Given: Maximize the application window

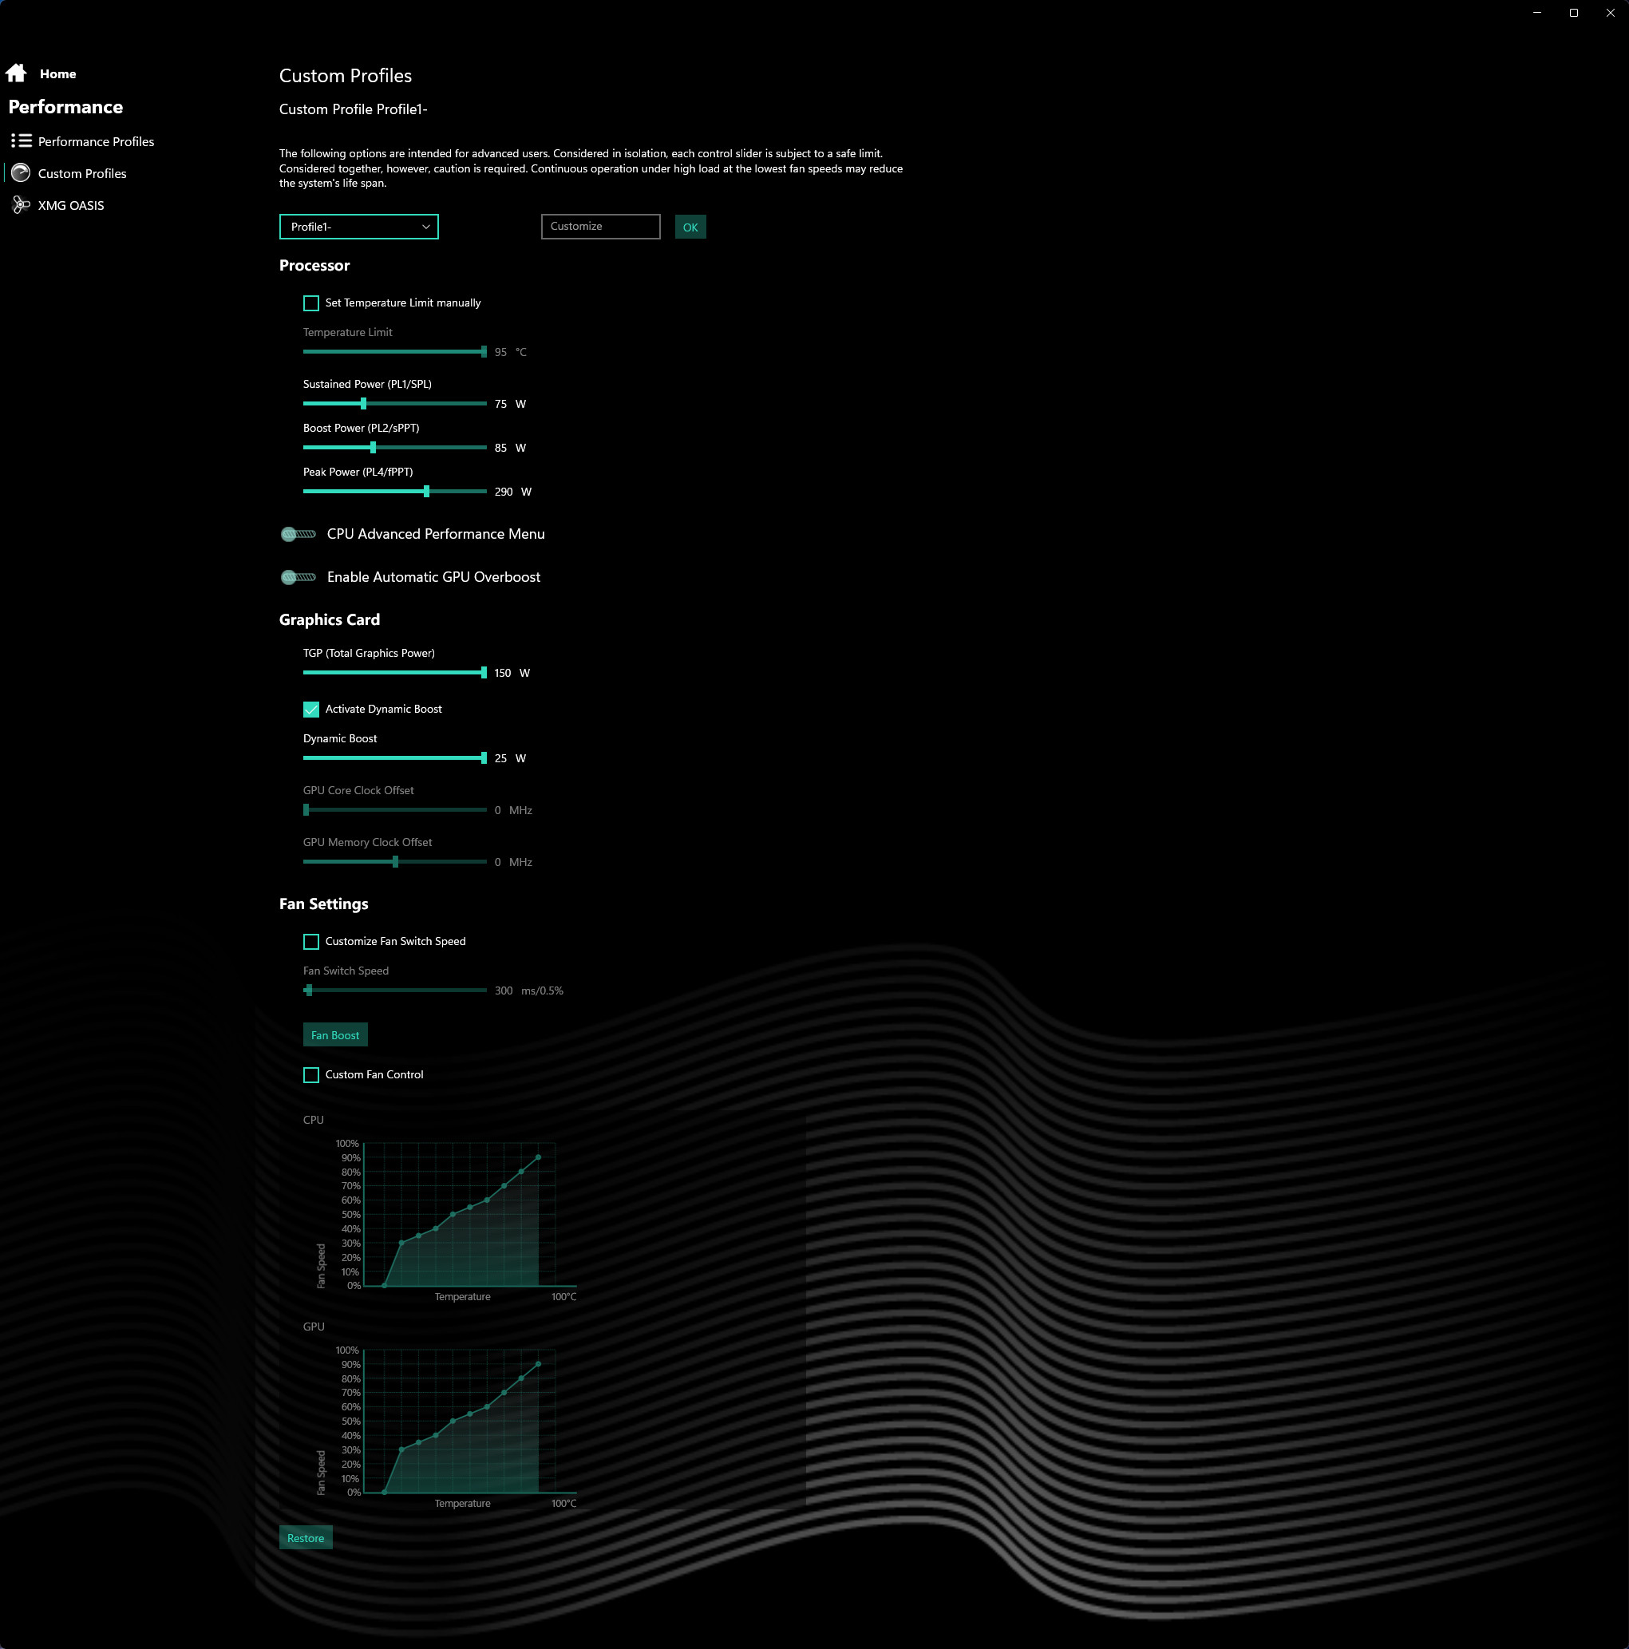Looking at the screenshot, I should (x=1574, y=13).
